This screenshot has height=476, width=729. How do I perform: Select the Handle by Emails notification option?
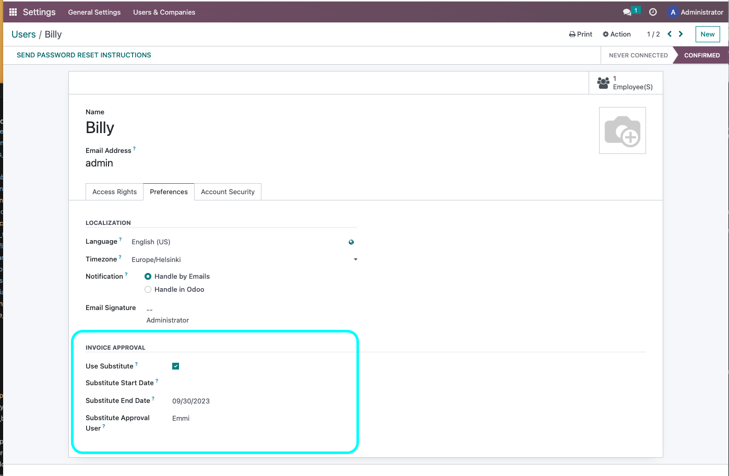pos(148,276)
